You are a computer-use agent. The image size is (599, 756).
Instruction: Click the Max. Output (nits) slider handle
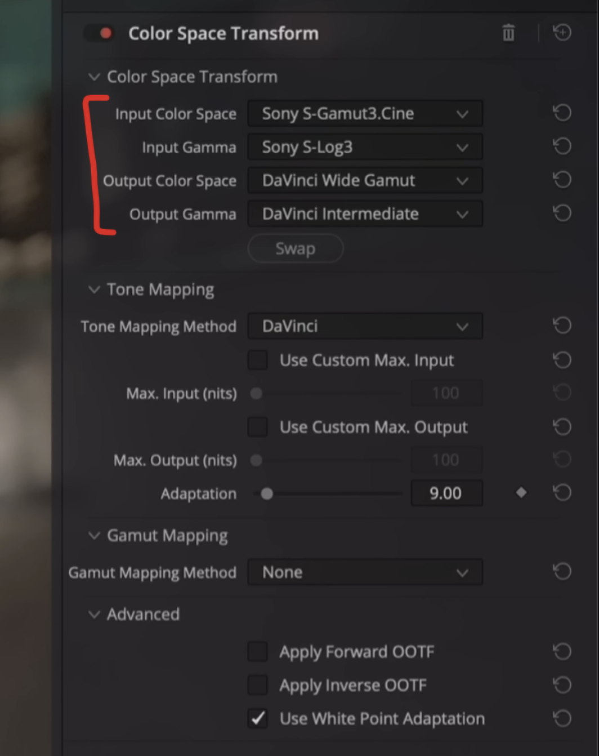click(x=256, y=460)
